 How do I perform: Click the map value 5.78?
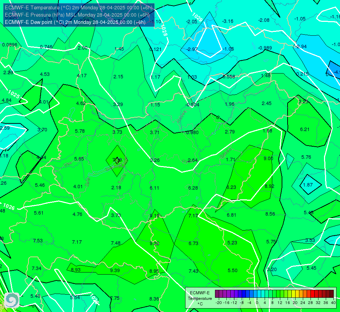coord(80,131)
